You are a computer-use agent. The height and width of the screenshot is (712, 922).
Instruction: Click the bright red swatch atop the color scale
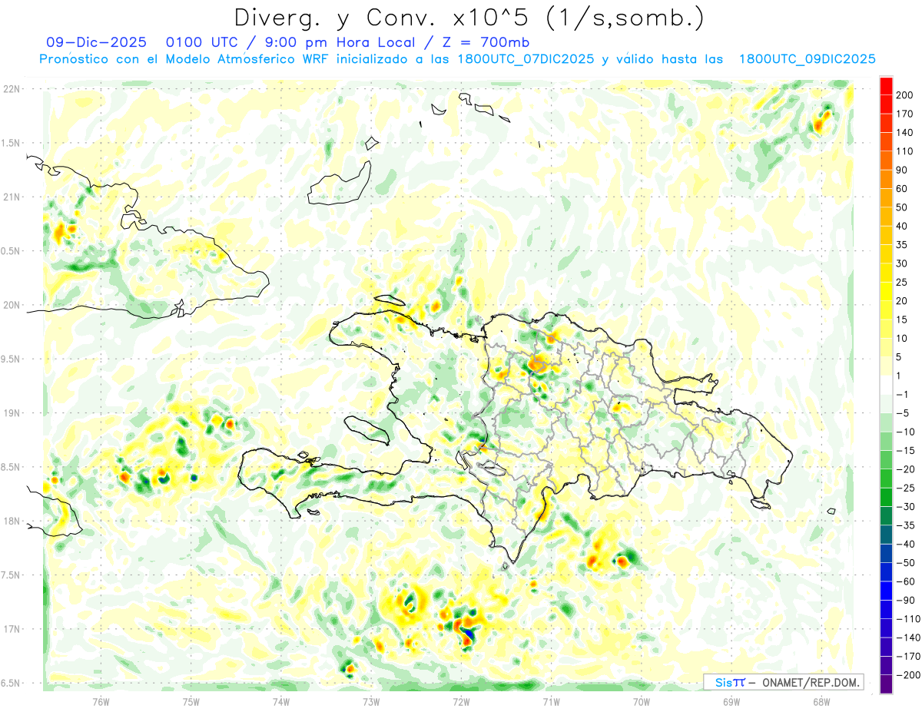[x=886, y=85]
